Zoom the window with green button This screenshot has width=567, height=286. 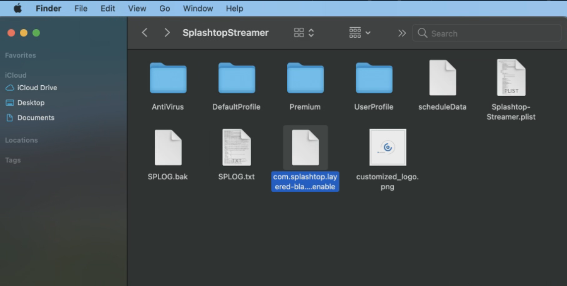coord(36,33)
